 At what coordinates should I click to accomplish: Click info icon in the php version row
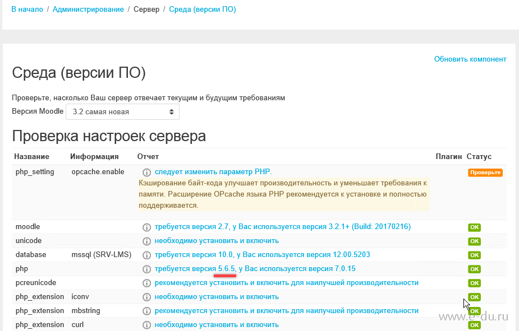coord(147,269)
